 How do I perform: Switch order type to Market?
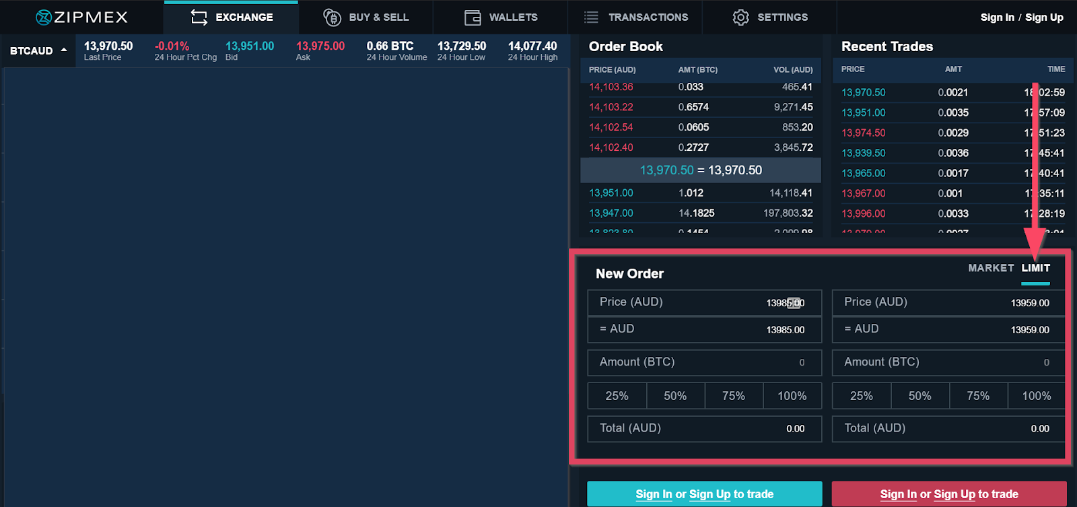pyautogui.click(x=990, y=268)
